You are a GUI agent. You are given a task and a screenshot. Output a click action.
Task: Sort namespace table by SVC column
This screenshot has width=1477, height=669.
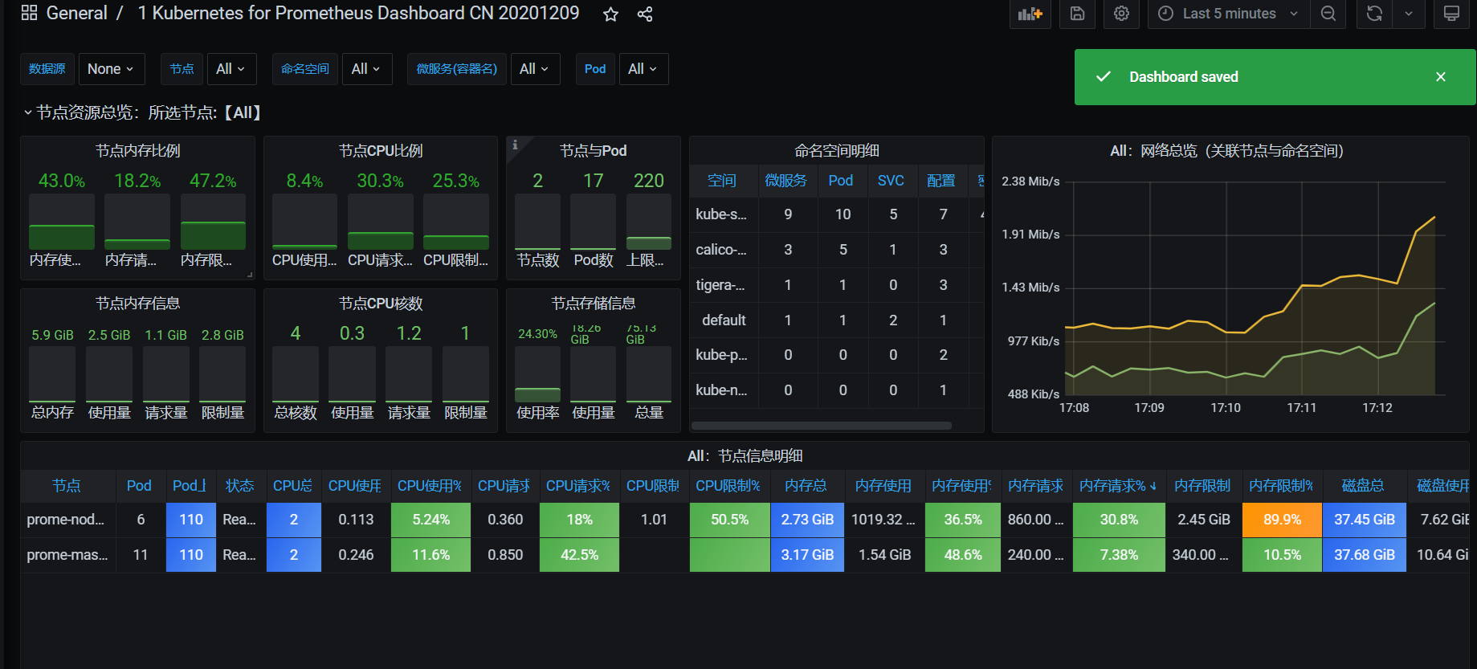tap(891, 181)
